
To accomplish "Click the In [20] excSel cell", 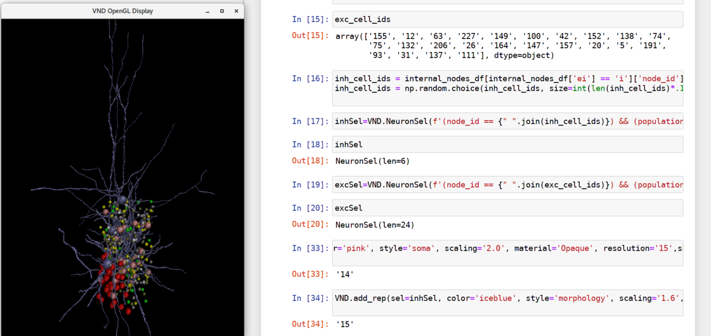I will click(508, 208).
